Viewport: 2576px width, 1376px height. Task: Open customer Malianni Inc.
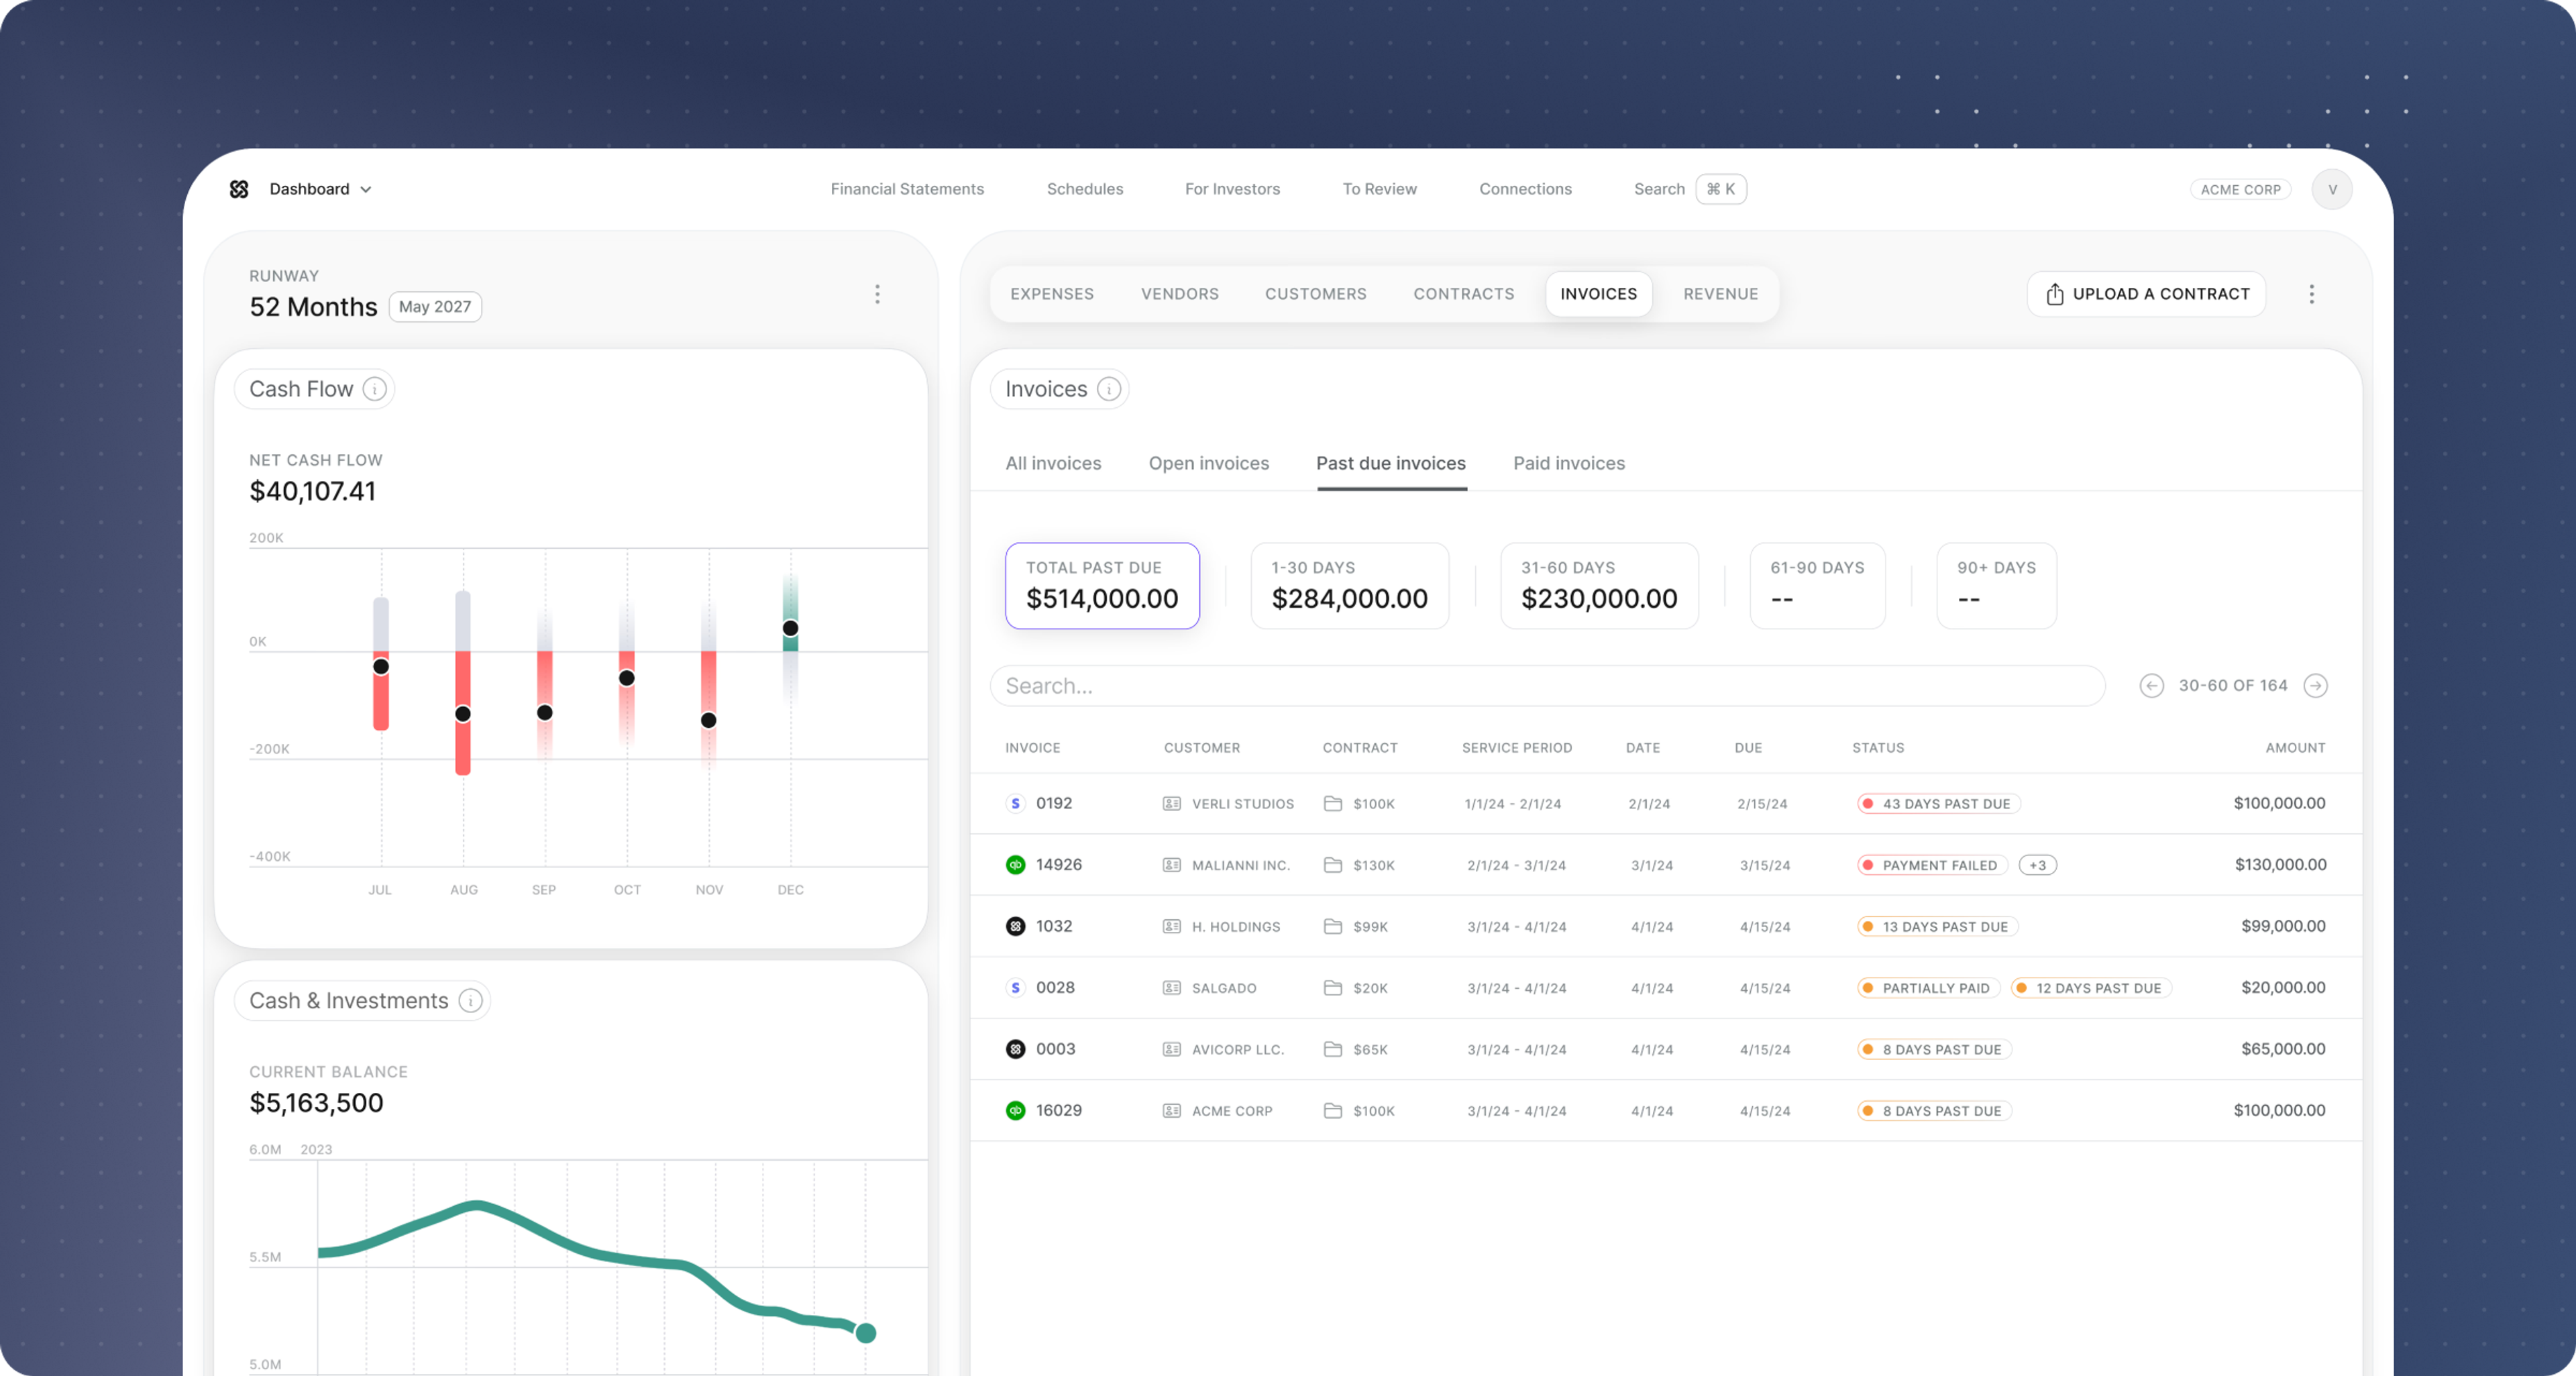tap(1226, 865)
